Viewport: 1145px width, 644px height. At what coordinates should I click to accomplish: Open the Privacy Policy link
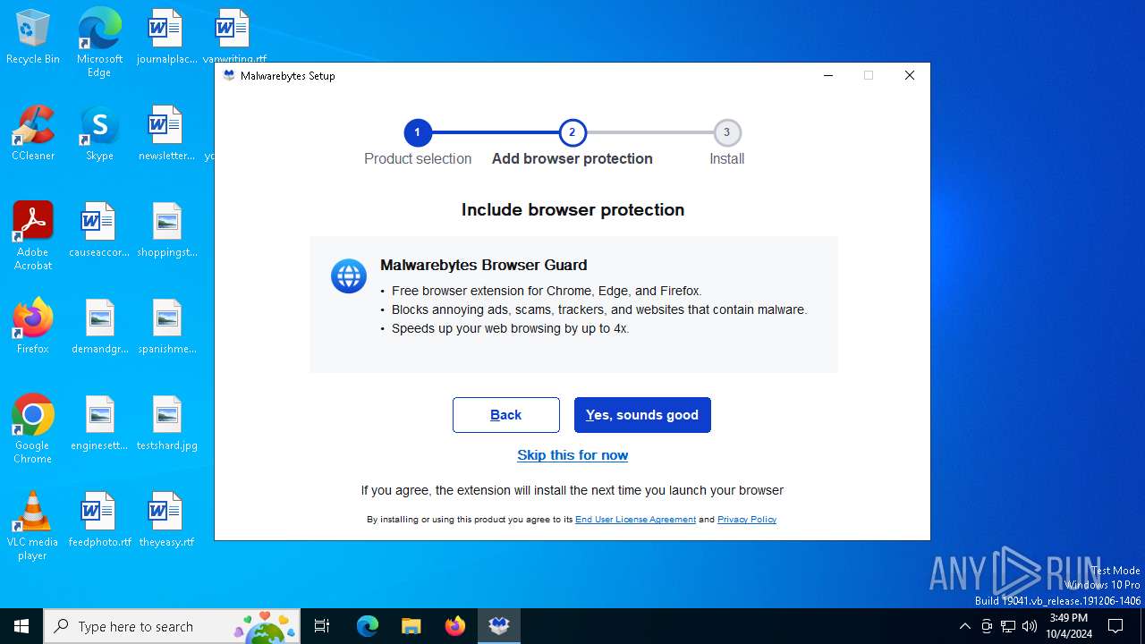point(747,520)
